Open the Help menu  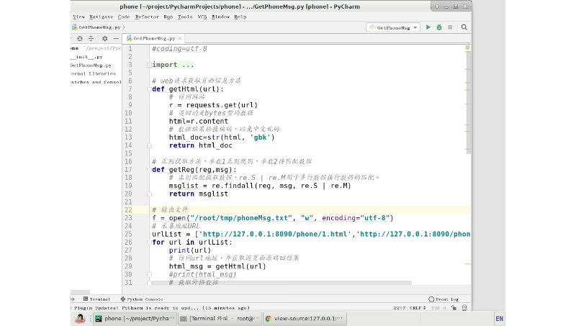(x=240, y=17)
